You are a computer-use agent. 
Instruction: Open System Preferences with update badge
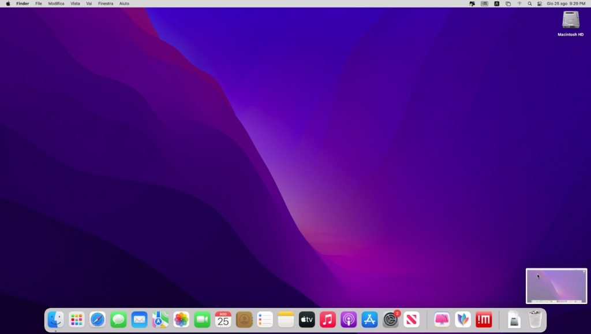(391, 319)
